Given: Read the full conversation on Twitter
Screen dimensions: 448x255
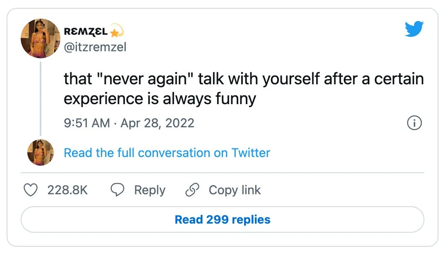Looking at the screenshot, I should tap(167, 153).
